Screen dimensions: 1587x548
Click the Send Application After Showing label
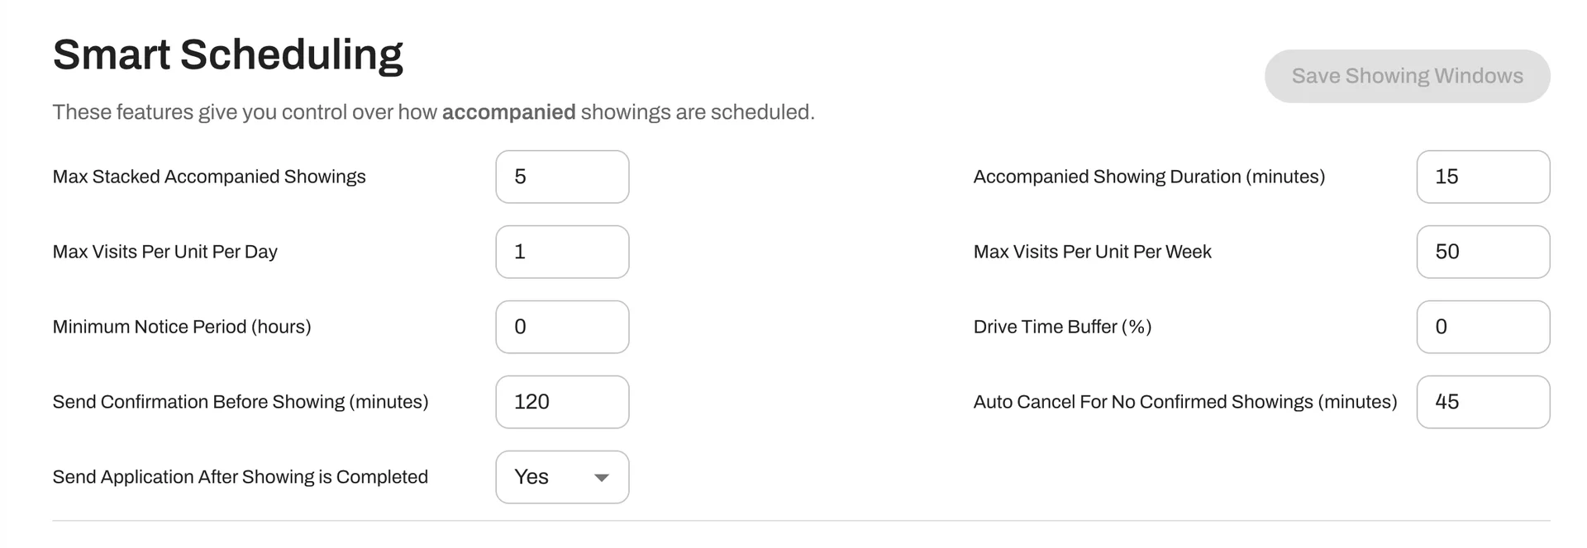(x=241, y=477)
